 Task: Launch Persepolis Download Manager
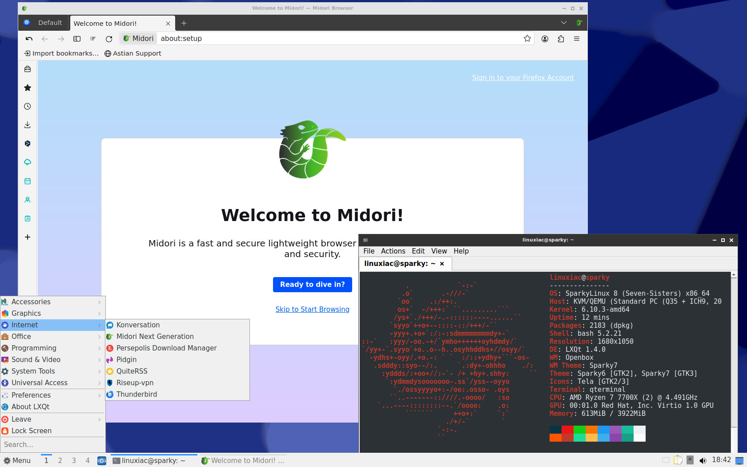(177, 348)
